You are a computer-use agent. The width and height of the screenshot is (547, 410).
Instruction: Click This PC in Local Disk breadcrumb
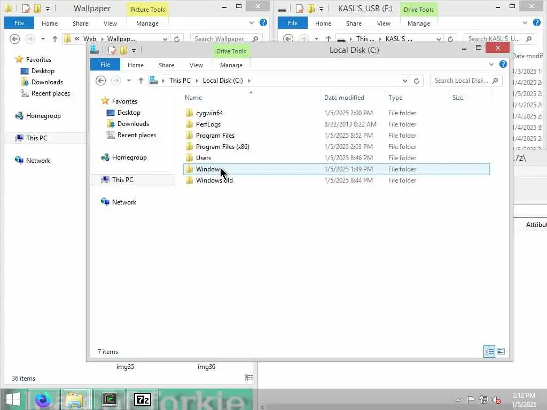(x=179, y=81)
